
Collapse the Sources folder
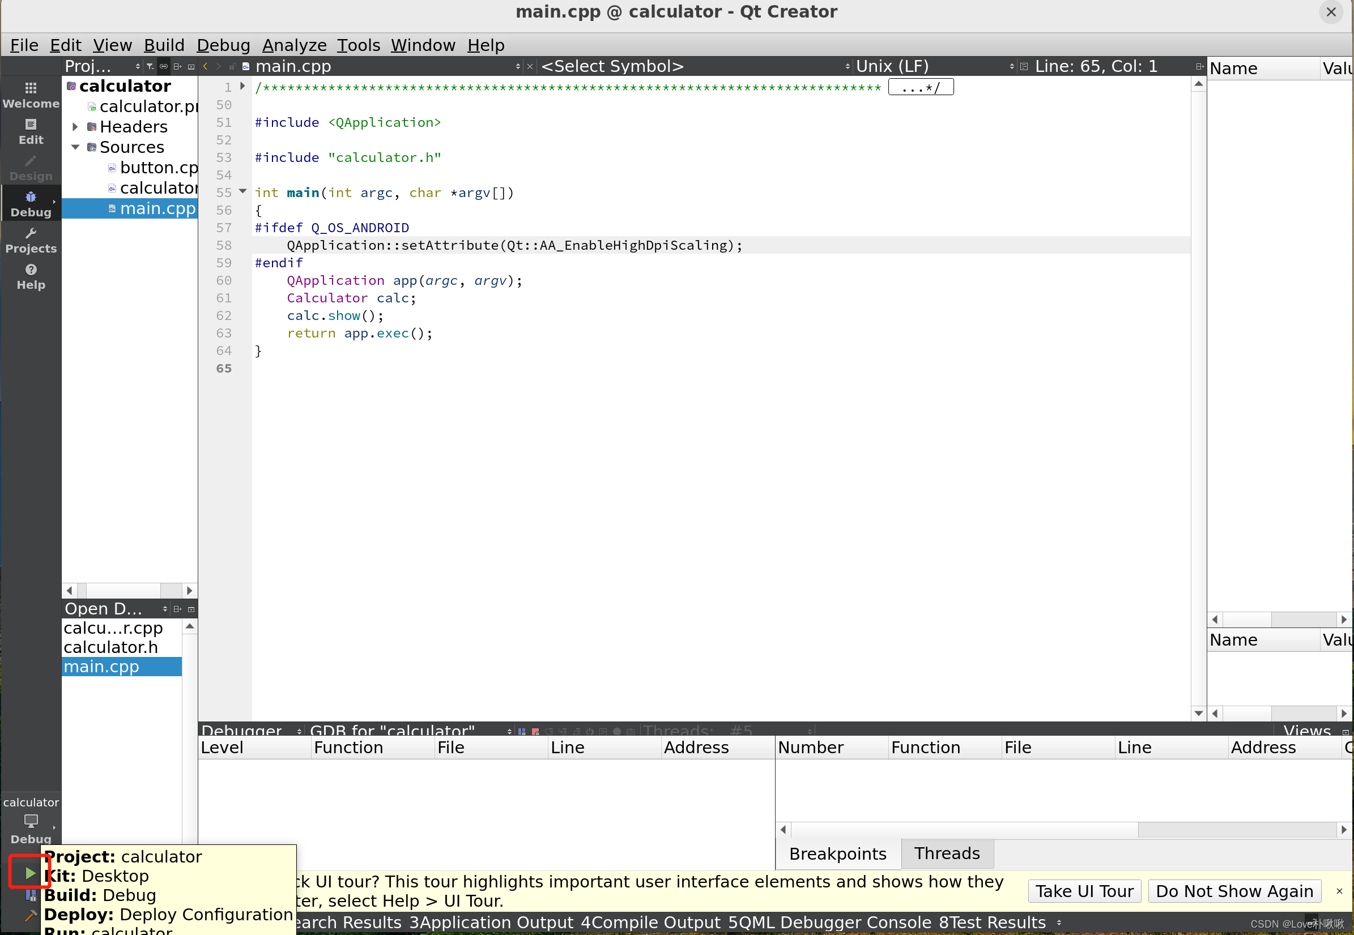[75, 147]
